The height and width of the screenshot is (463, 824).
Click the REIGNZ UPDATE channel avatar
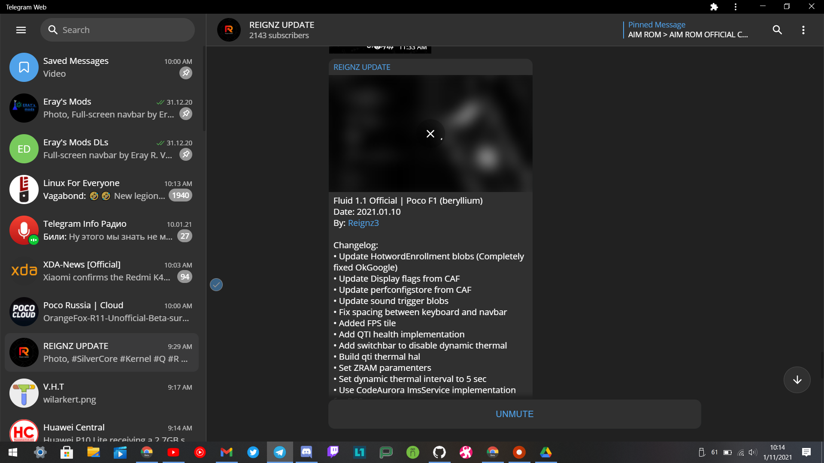click(229, 30)
